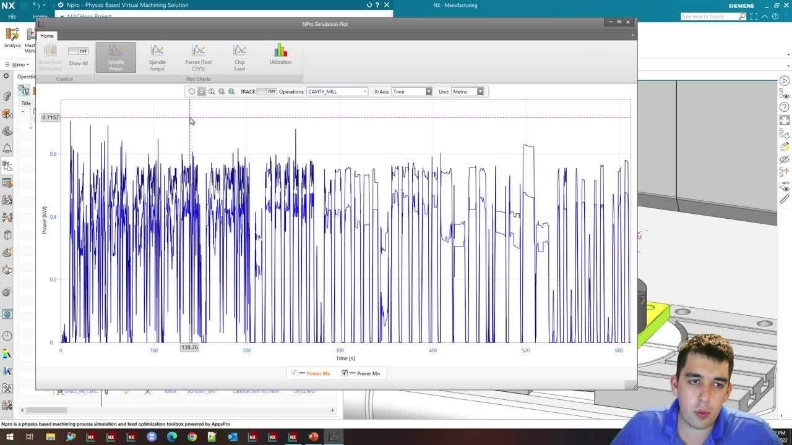
Task: Open PowerPoint from taskbar
Action: pyautogui.click(x=313, y=437)
